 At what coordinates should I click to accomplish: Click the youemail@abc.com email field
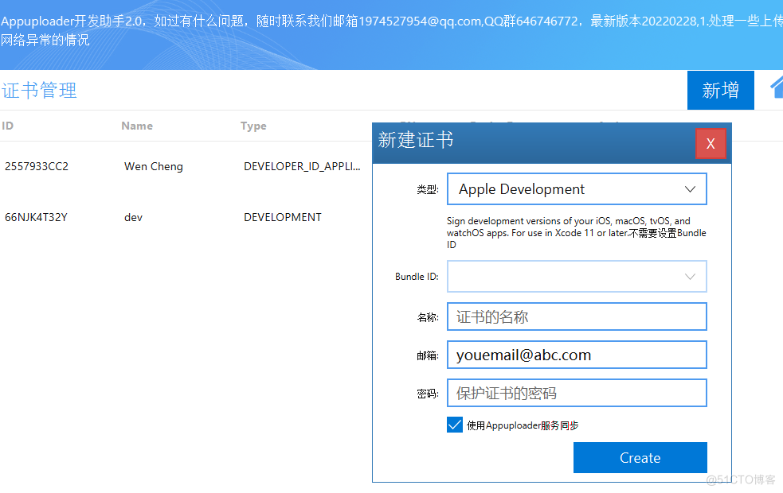click(577, 355)
